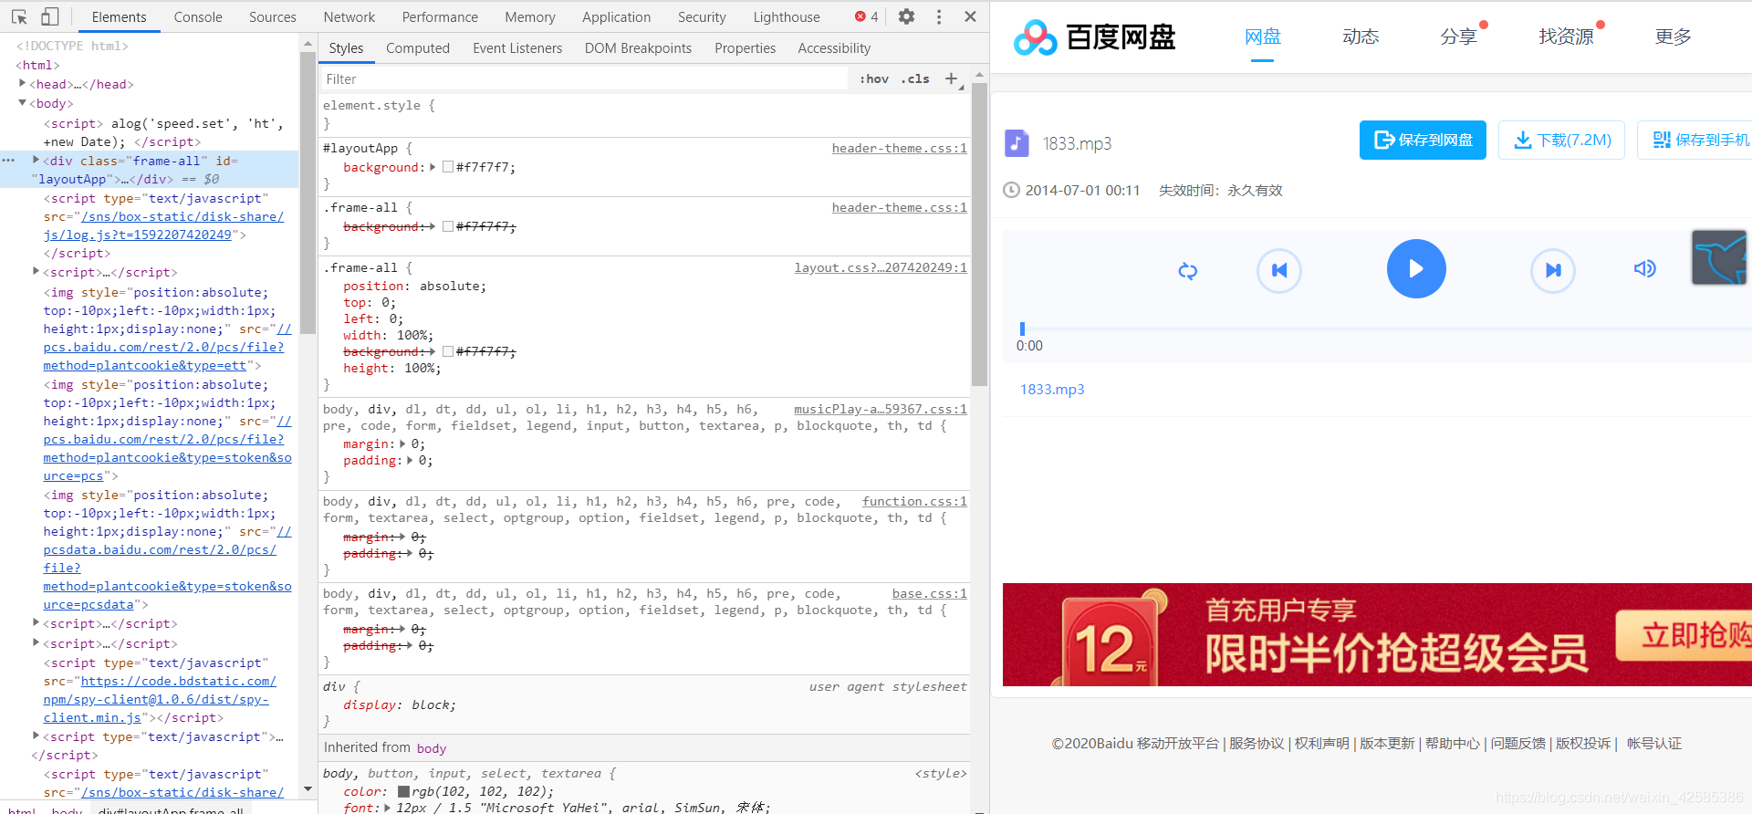The image size is (1752, 814).
Task: Click the red error count indicator
Action: (x=867, y=16)
